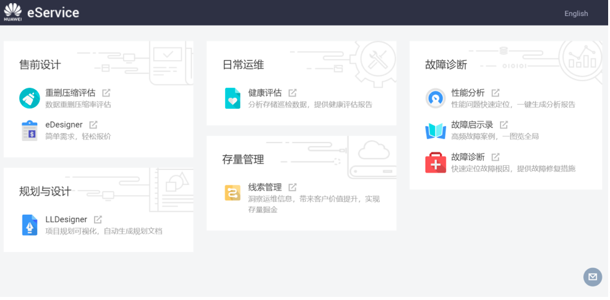Click description 高频故障案例，一图览全局
The width and height of the screenshot is (610, 300).
coord(495,137)
